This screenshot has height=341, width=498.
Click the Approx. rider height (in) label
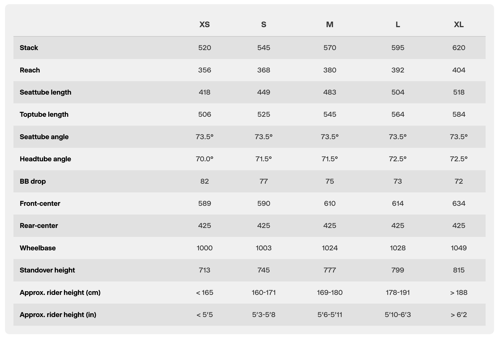pyautogui.click(x=58, y=315)
